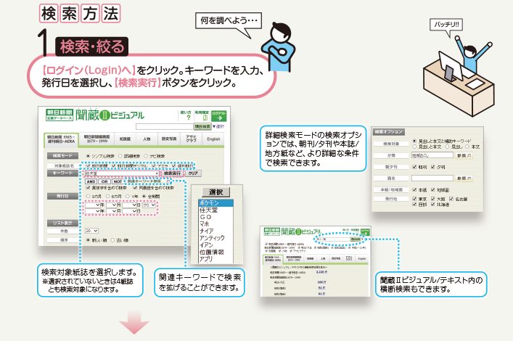Select the 新しい順 order radio

pos(88,240)
